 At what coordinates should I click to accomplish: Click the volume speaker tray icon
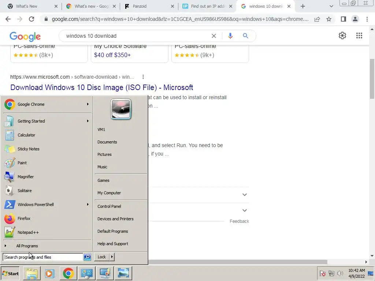pos(340,273)
